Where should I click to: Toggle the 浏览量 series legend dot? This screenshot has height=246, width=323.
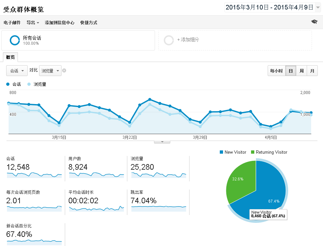[x=29, y=84]
